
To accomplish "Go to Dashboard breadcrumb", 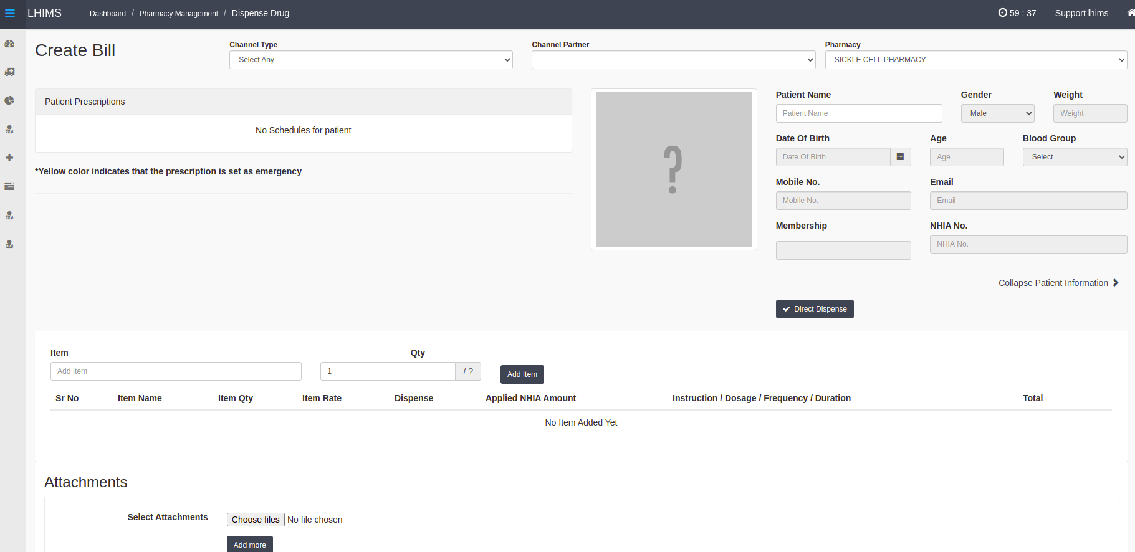I will 108,14.
